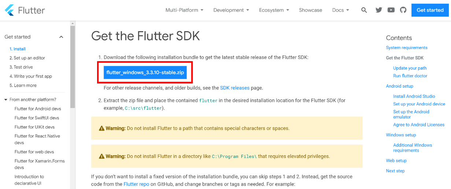Open the Multi-Platform dropdown menu
The image size is (451, 189).
tap(184, 10)
